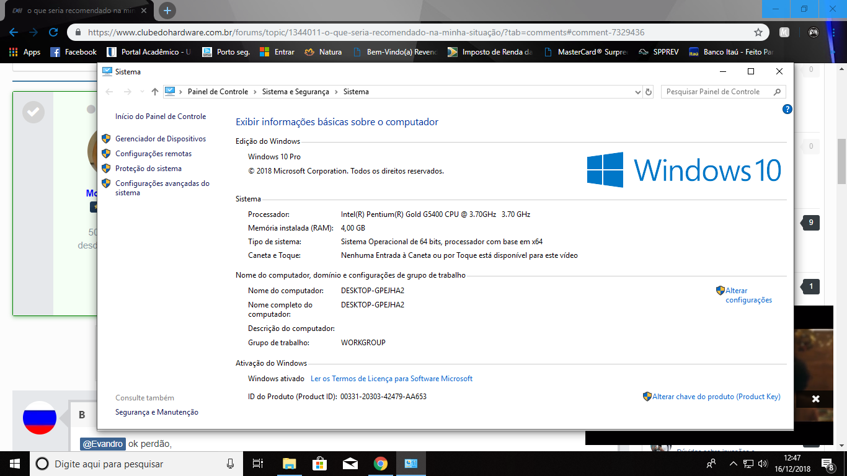
Task: Go to Início do Painel de Controle
Action: 161,117
